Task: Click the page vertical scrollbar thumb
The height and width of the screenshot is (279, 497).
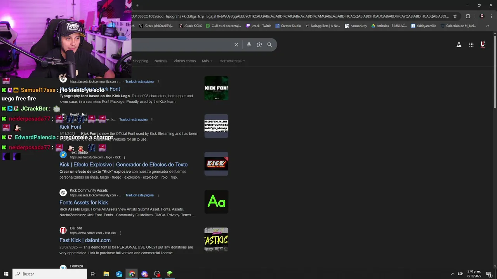Action: pos(495,72)
